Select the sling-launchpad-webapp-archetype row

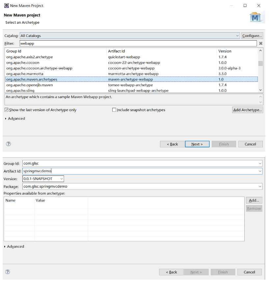pos(131,90)
